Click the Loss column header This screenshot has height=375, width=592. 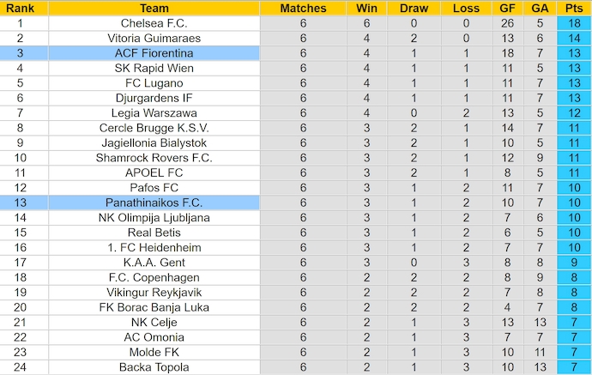pos(466,8)
